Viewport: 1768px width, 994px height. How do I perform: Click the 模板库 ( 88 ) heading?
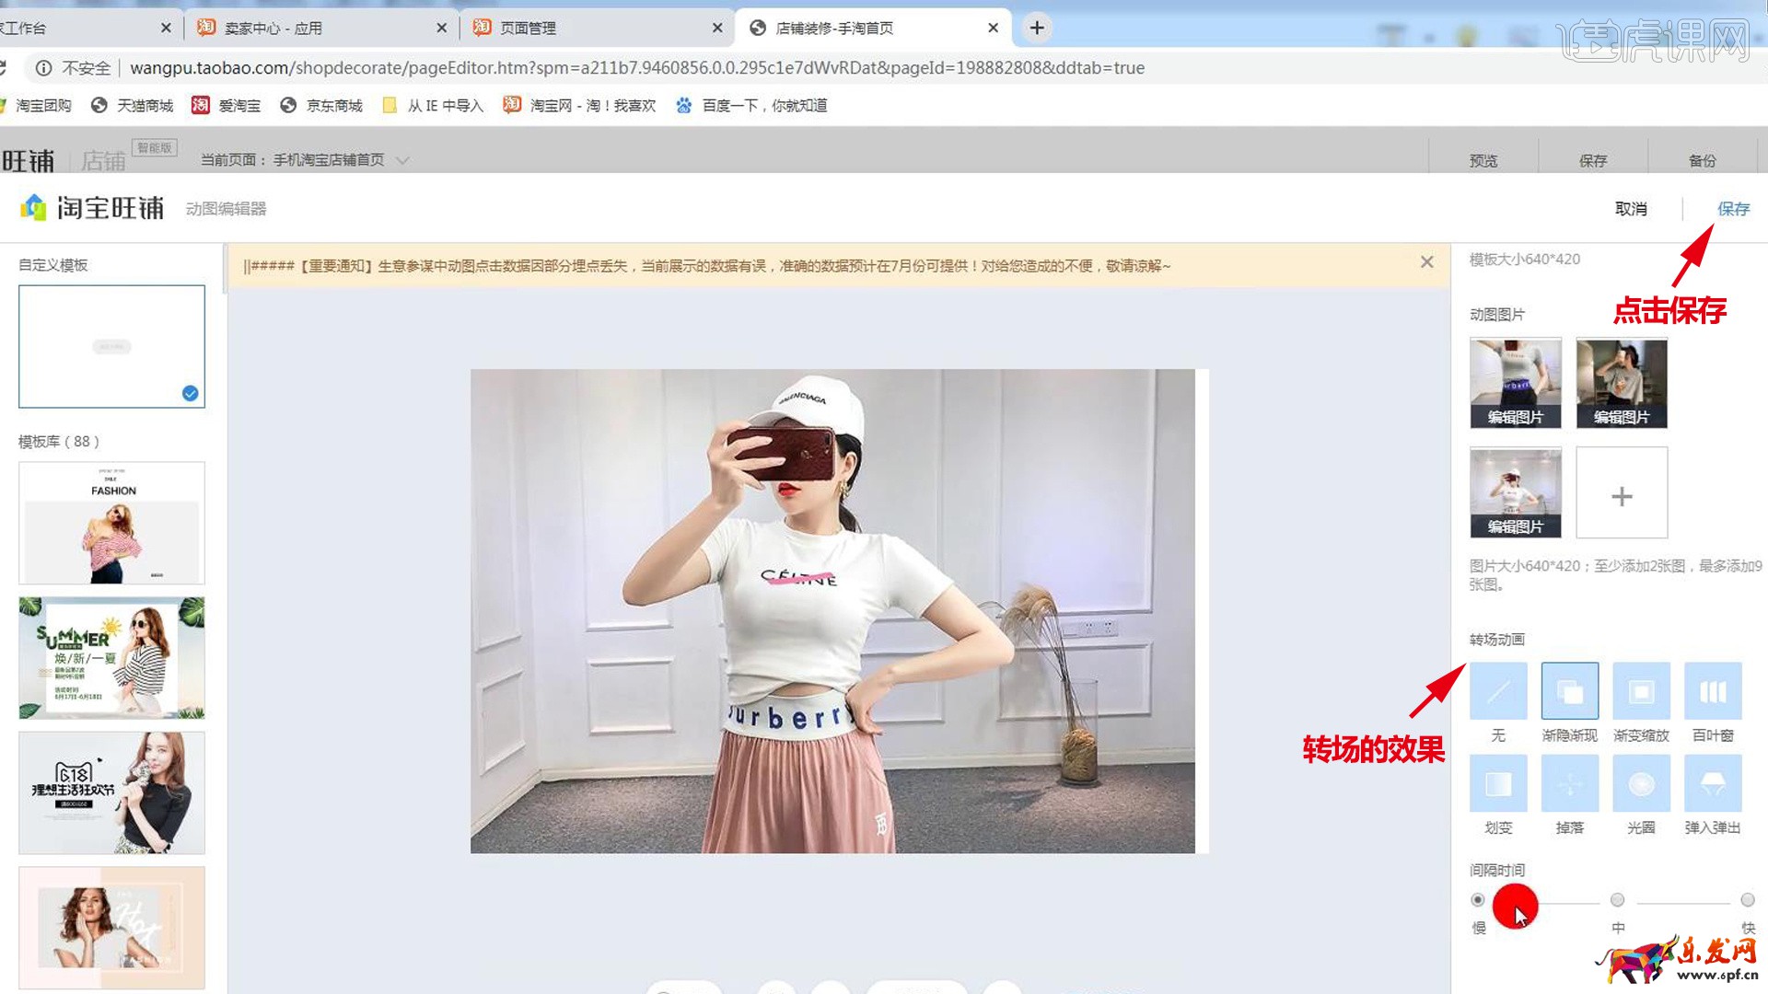click(59, 442)
